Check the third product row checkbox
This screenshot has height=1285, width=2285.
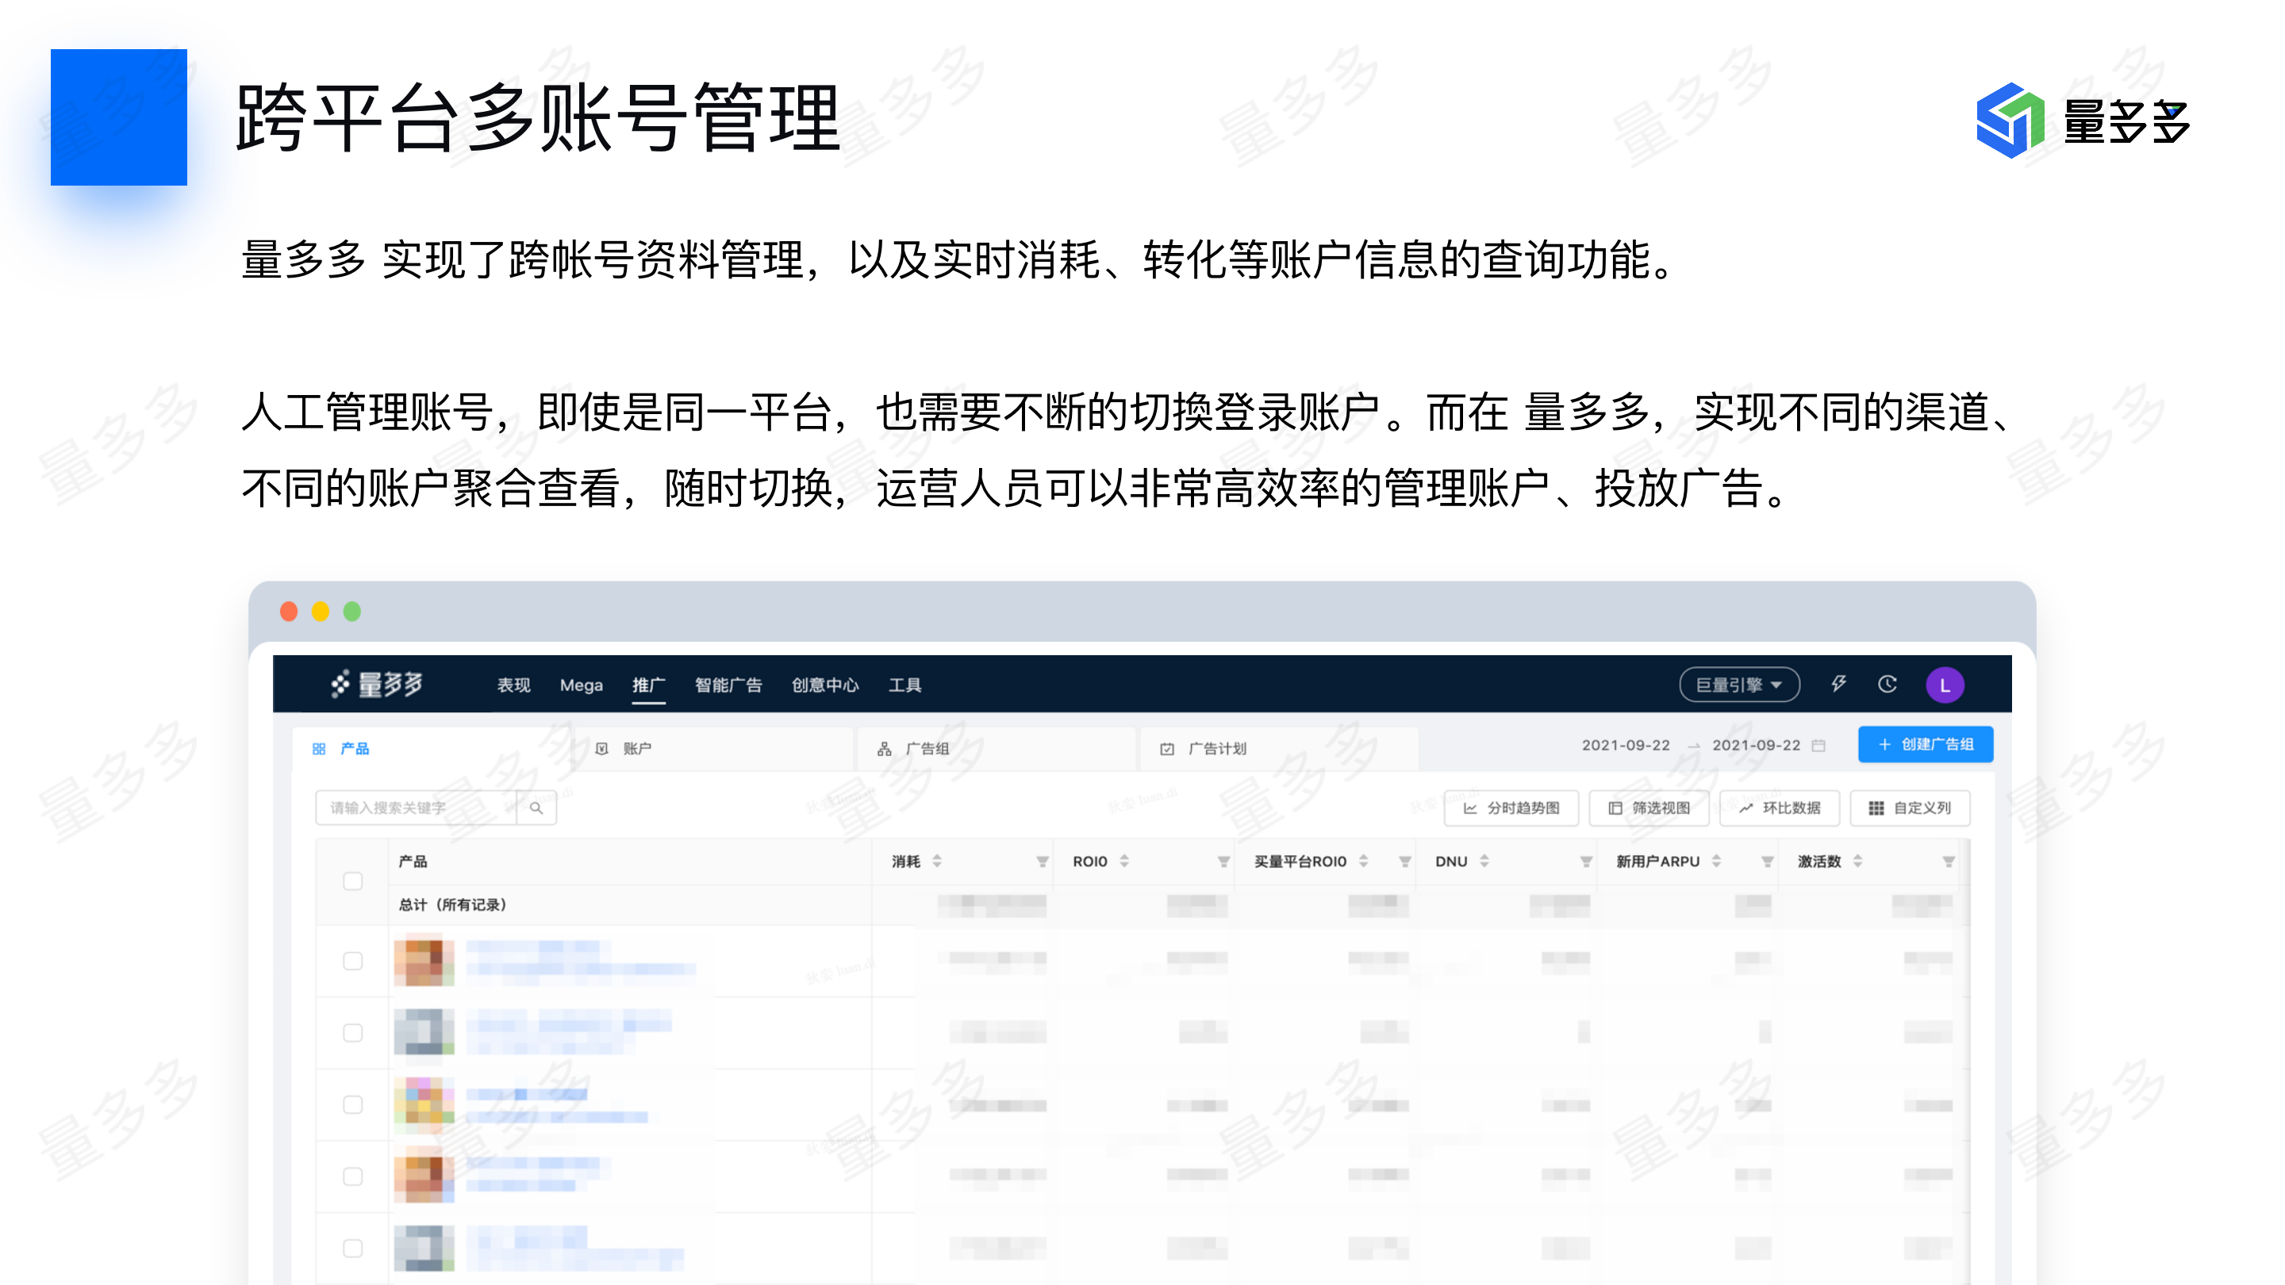352,1104
